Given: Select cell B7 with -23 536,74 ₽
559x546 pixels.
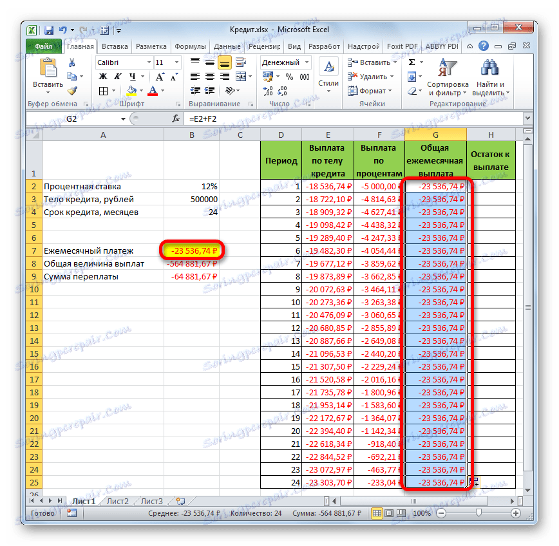Looking at the screenshot, I should pyautogui.click(x=192, y=250).
